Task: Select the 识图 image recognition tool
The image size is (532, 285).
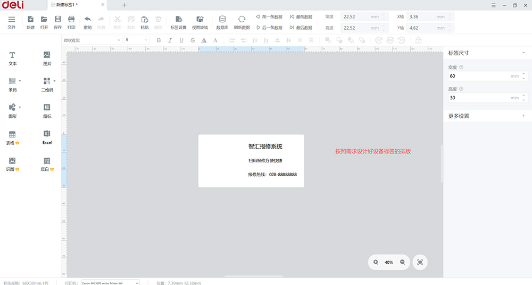Action: [x=12, y=164]
